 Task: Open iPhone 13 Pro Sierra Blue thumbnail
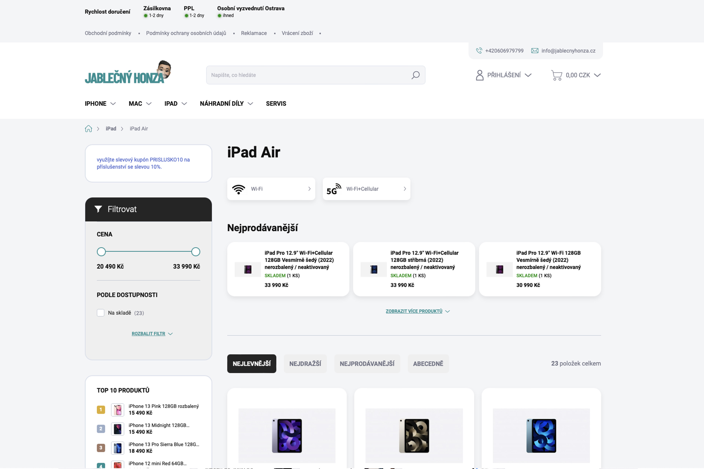[118, 448]
